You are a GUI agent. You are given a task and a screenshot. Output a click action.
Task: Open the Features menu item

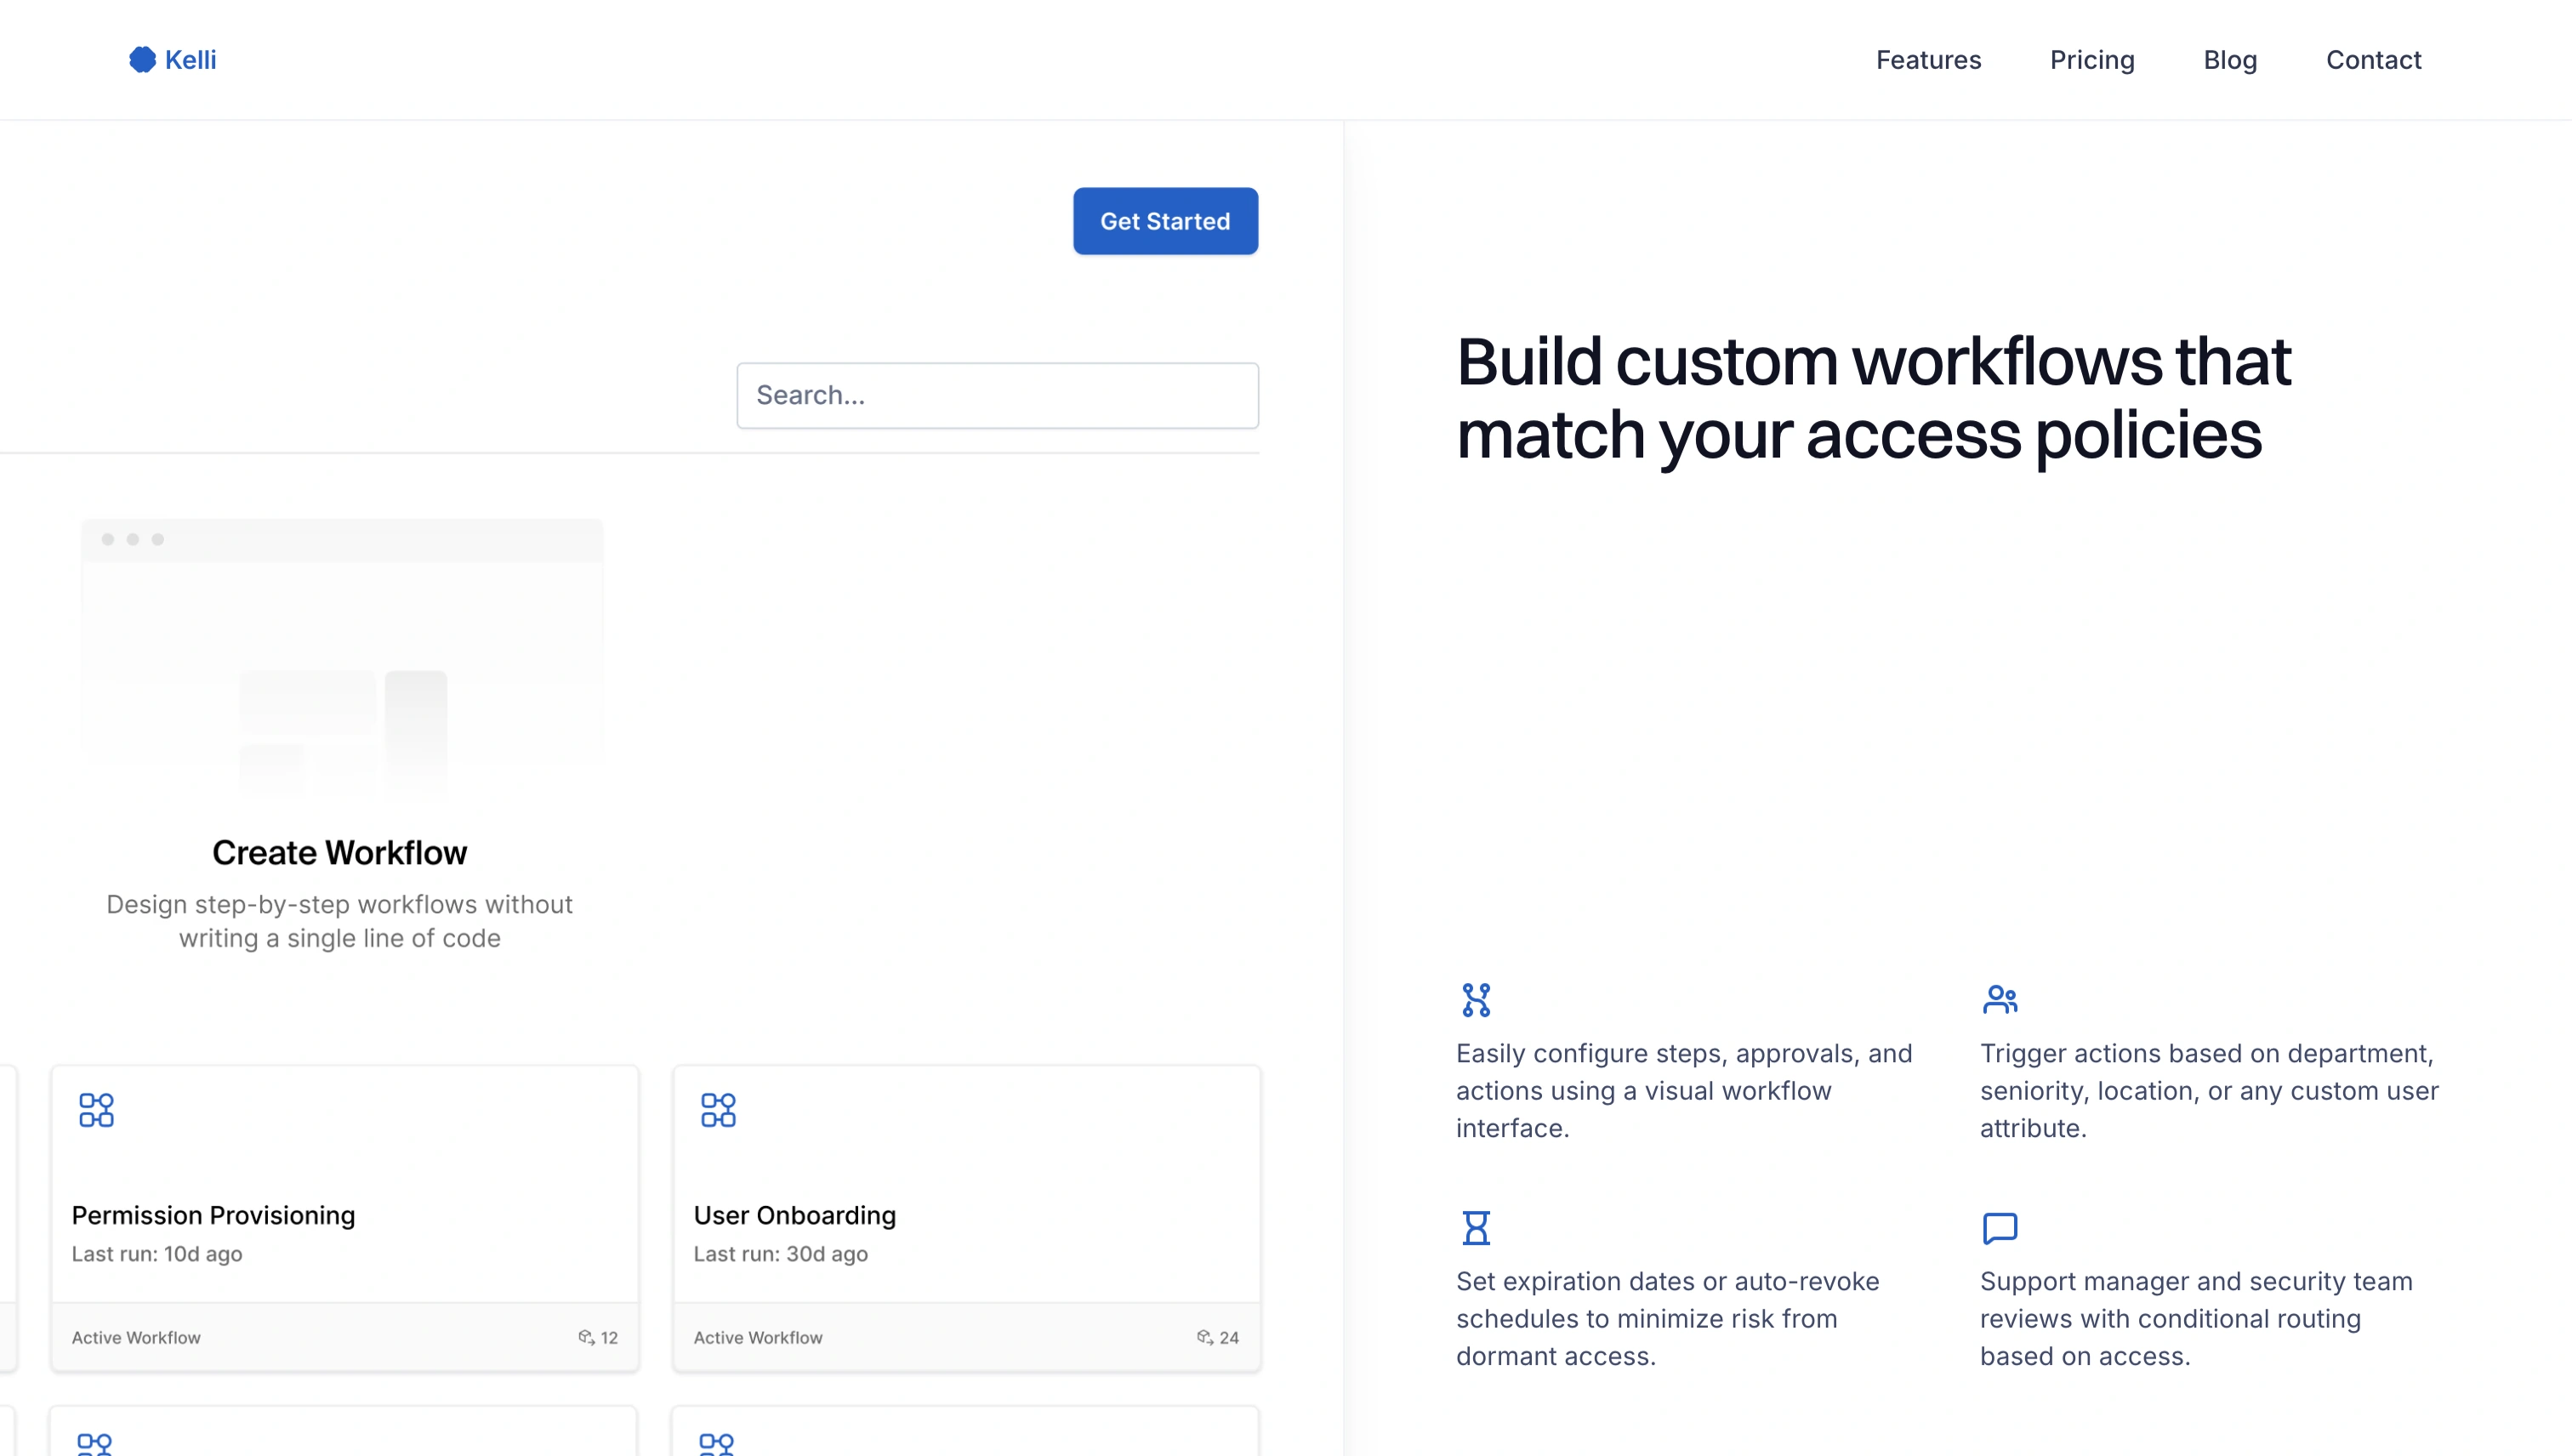point(1927,60)
